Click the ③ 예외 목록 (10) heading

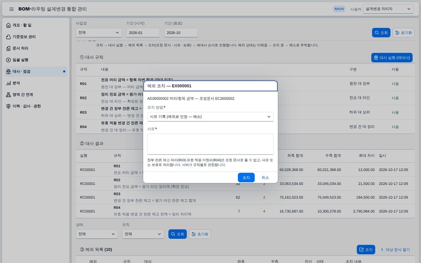(x=96, y=250)
